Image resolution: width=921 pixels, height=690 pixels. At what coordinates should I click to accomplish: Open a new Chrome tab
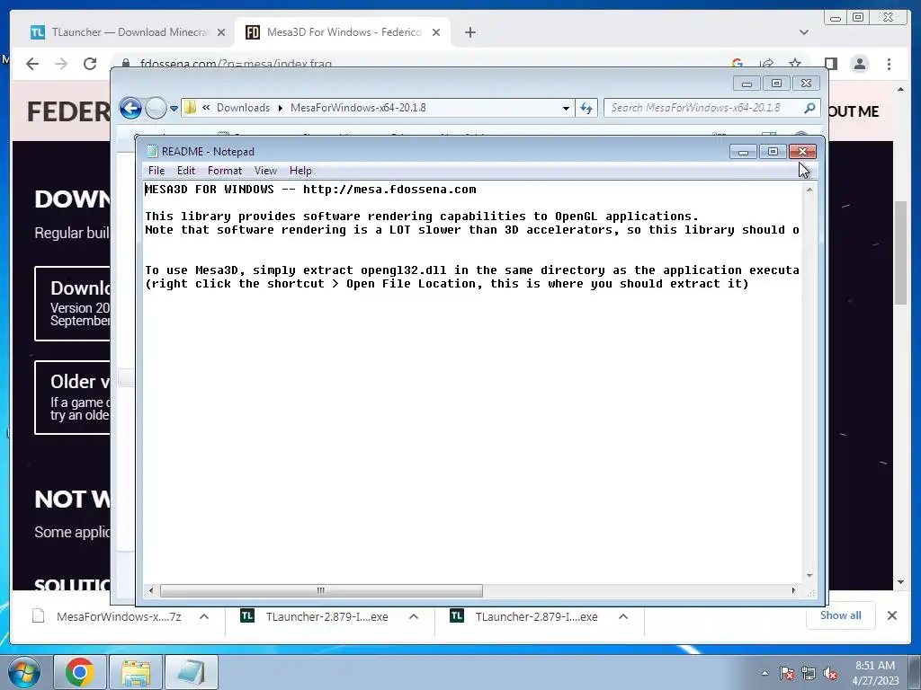point(469,32)
